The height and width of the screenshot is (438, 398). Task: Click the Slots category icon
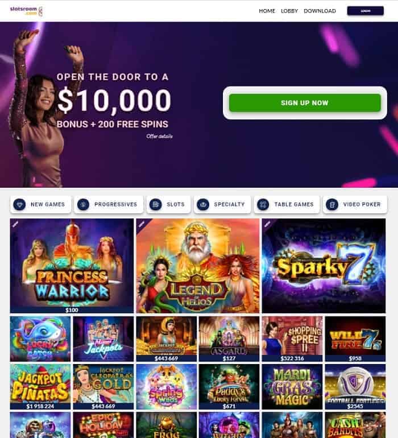156,204
